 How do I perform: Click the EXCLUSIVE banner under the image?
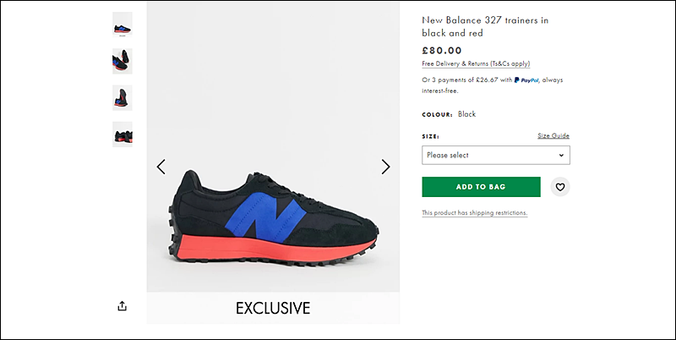[x=273, y=308]
